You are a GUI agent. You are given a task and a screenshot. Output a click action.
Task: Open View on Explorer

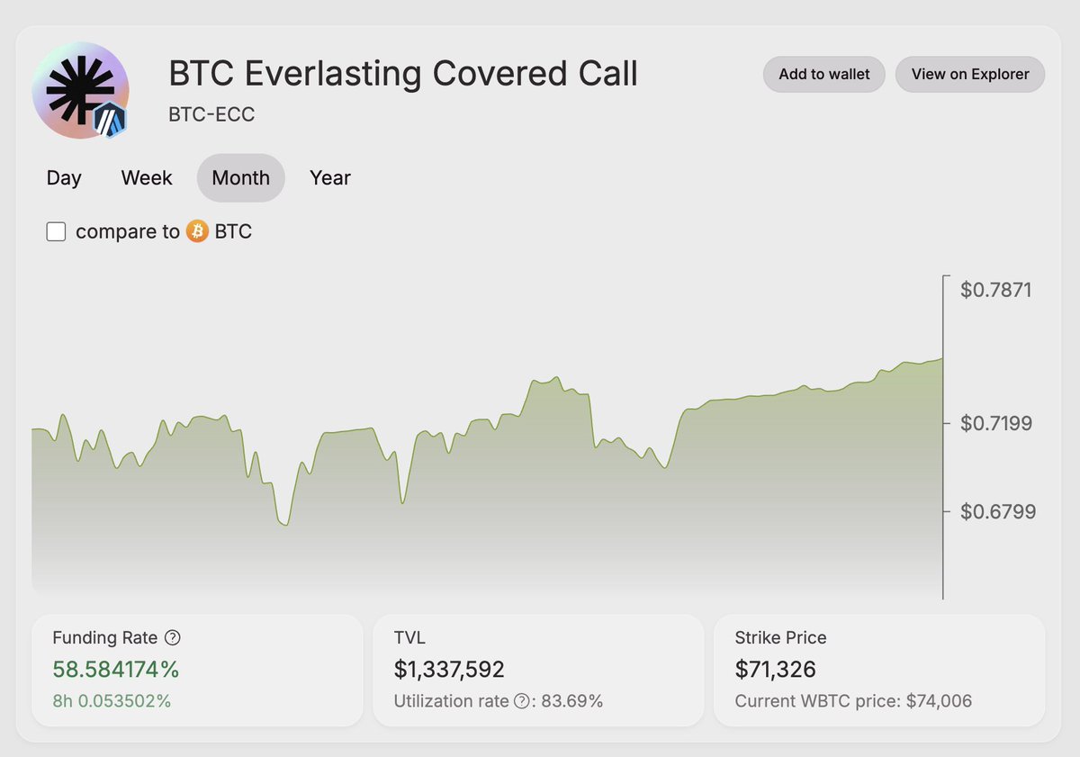point(970,75)
